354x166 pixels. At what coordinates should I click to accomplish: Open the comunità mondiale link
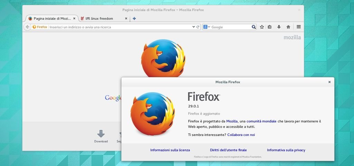click(x=261, y=121)
